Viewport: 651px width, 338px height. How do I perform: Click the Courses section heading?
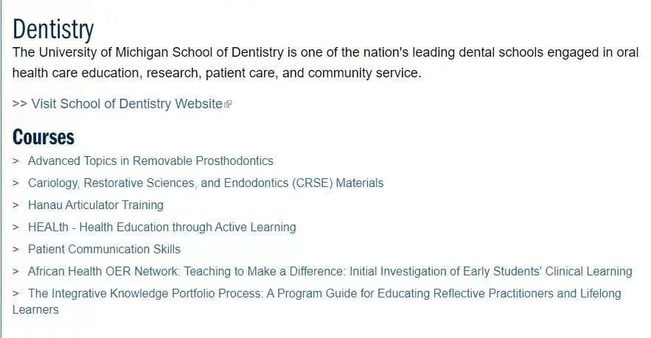(x=43, y=137)
